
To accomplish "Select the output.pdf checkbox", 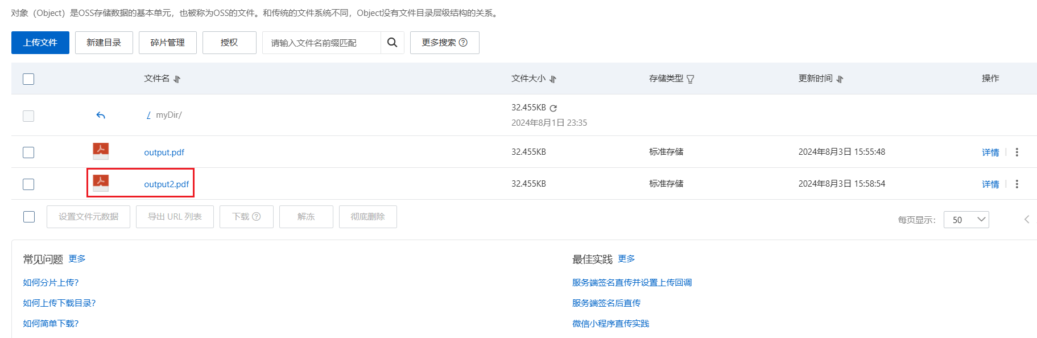I will [x=28, y=152].
